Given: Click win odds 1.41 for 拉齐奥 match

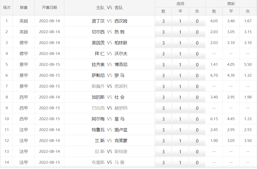Looking at the screenshot, I should click(x=214, y=65).
